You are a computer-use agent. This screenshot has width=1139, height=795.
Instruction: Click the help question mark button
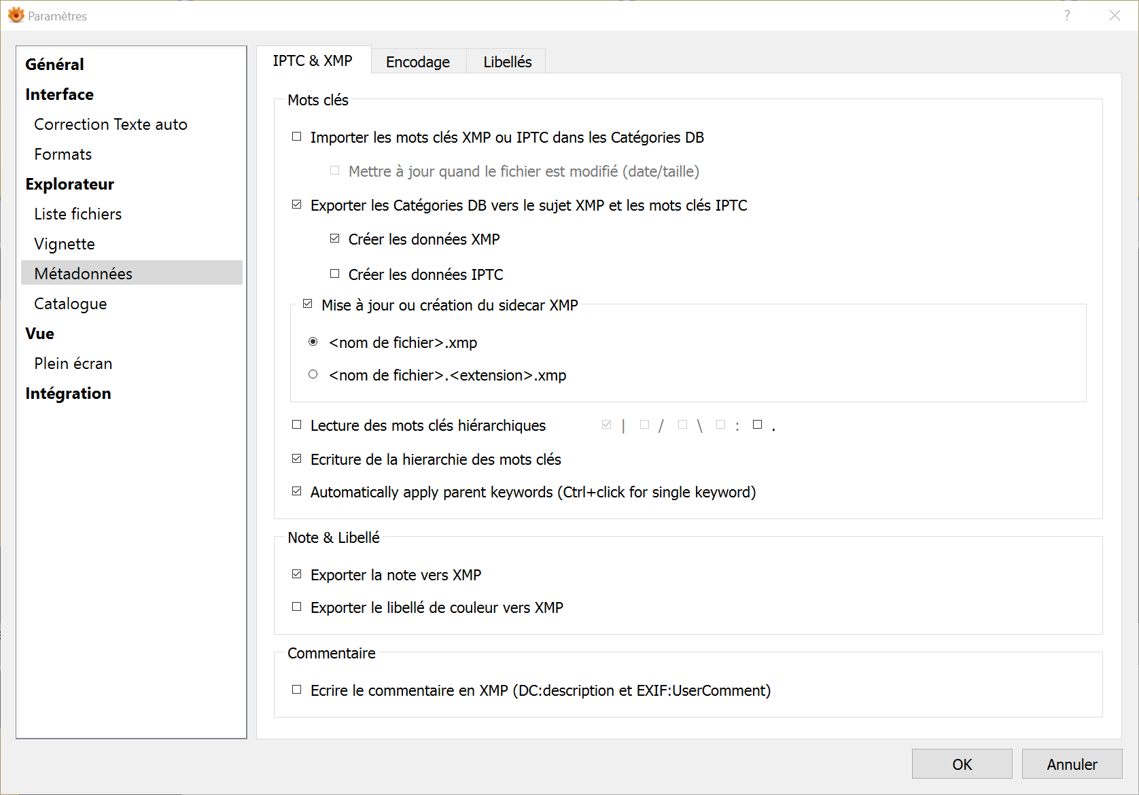click(1067, 15)
